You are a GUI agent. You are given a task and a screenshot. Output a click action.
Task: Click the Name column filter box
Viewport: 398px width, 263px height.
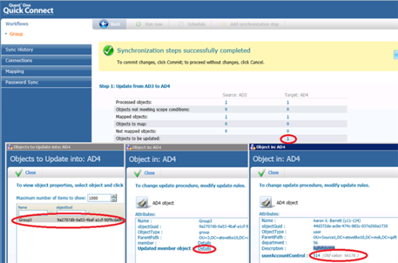point(33,212)
